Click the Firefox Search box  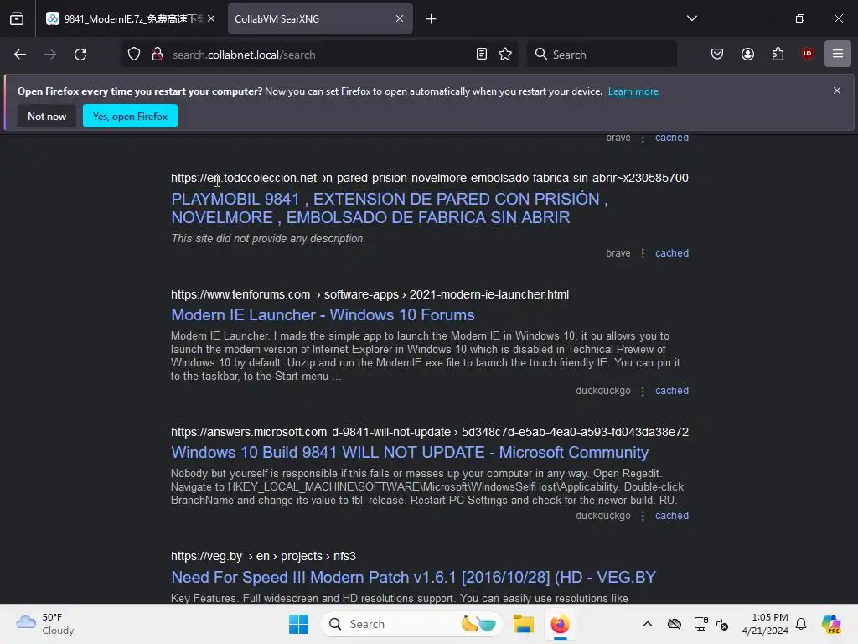602,55
